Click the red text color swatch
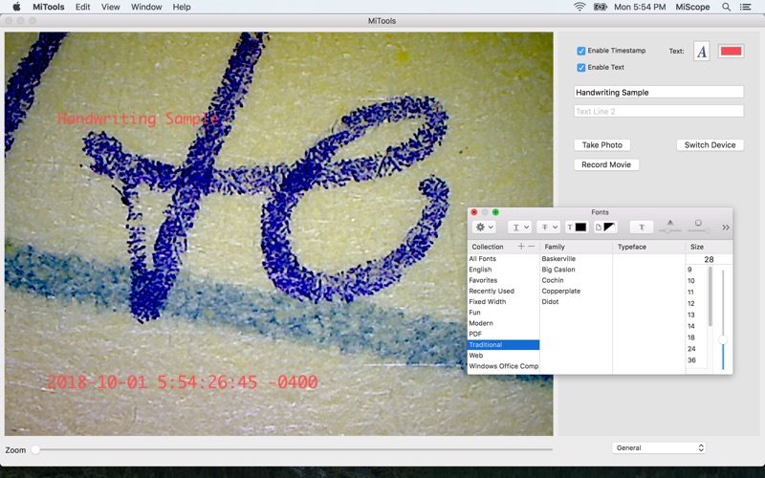765x478 pixels. click(x=731, y=52)
